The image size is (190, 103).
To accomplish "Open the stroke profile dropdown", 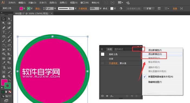I will pos(75,8).
